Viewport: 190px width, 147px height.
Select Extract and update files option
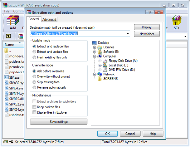coord(34,52)
